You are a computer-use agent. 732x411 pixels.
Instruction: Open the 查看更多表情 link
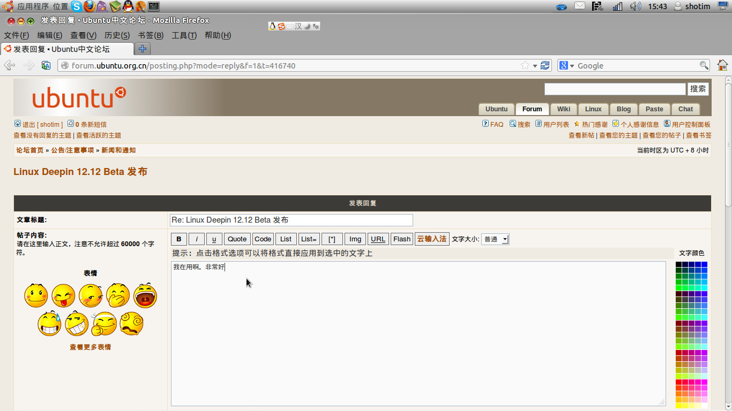(x=91, y=347)
